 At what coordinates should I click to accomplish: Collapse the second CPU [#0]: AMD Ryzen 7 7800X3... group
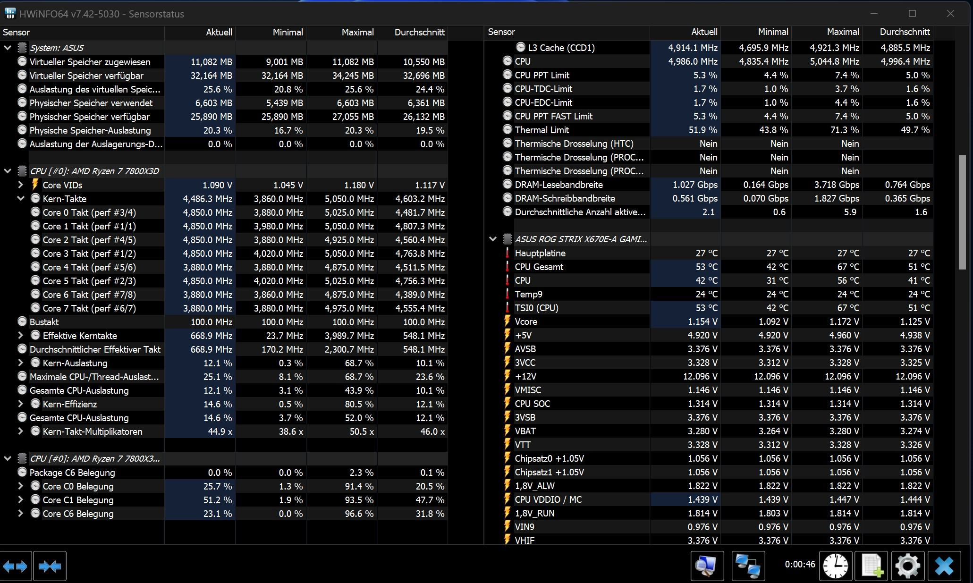coord(8,458)
